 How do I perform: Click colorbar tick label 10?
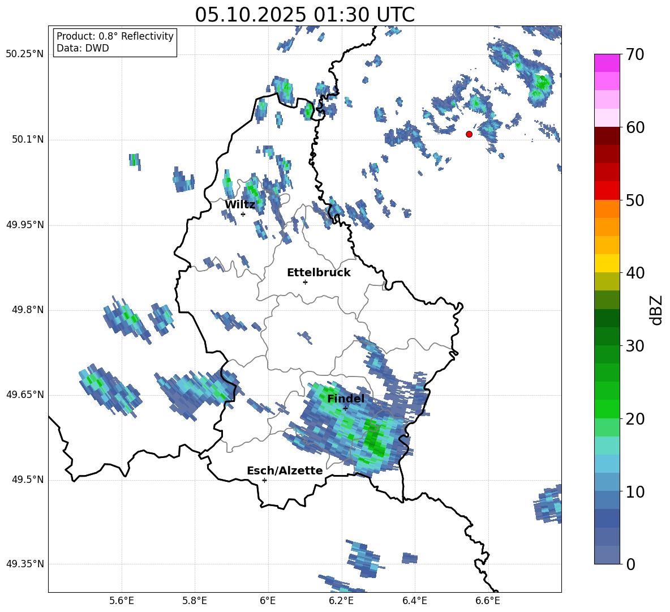tap(635, 492)
